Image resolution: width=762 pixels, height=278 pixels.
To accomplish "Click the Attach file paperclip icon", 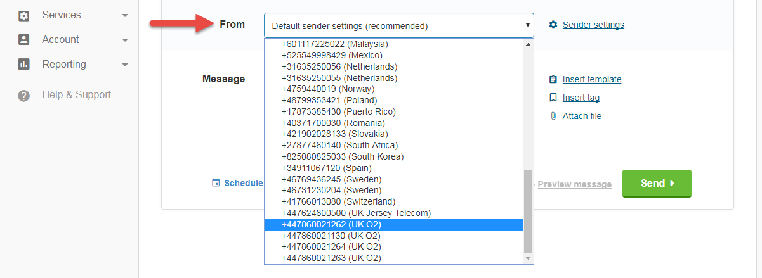I will coord(553,116).
